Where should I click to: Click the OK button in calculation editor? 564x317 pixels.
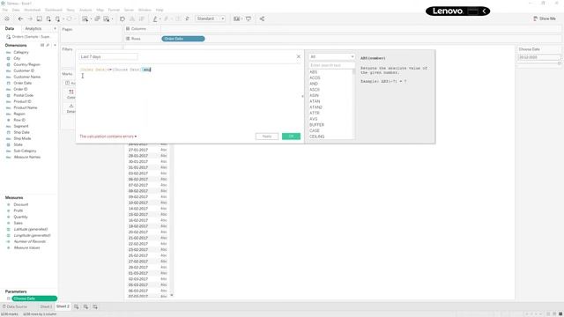click(x=291, y=136)
